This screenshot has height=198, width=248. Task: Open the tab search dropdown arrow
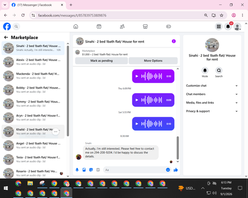point(5,5)
